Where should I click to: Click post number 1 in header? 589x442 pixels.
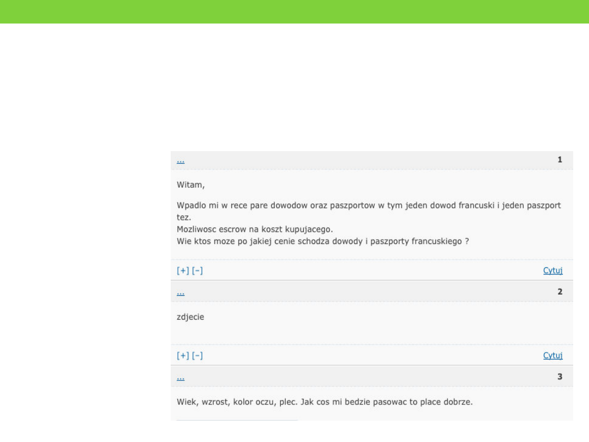tap(560, 160)
